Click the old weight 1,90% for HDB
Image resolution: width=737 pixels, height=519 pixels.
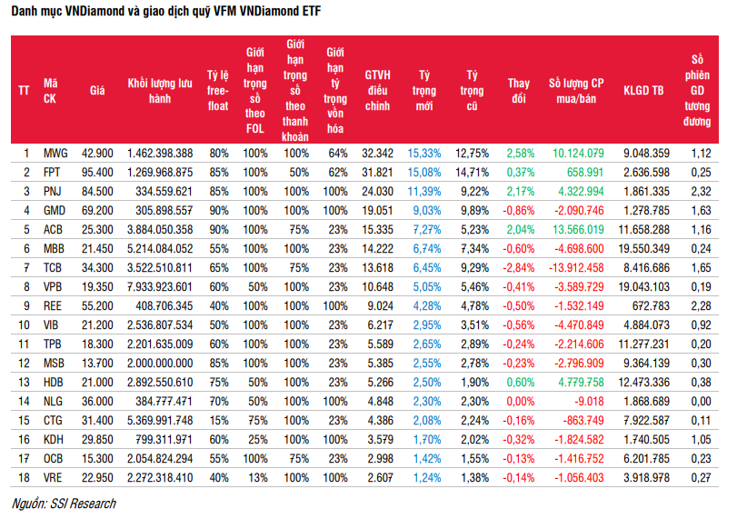[x=474, y=382]
